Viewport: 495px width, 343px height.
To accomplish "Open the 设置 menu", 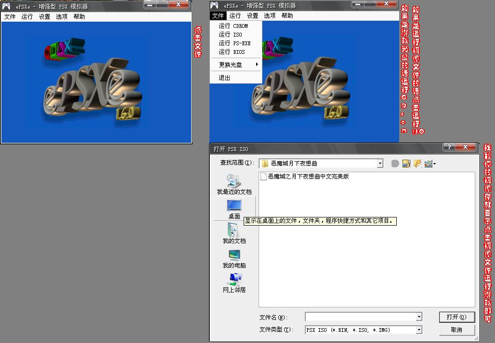I will 252,15.
